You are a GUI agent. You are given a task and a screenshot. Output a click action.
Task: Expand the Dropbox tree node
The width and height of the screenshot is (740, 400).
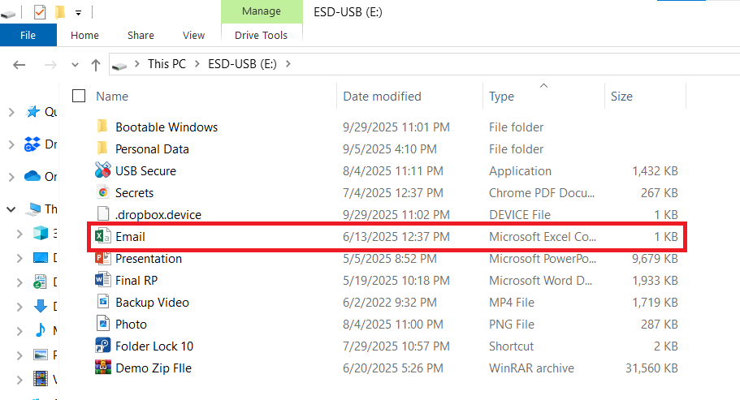[11, 144]
